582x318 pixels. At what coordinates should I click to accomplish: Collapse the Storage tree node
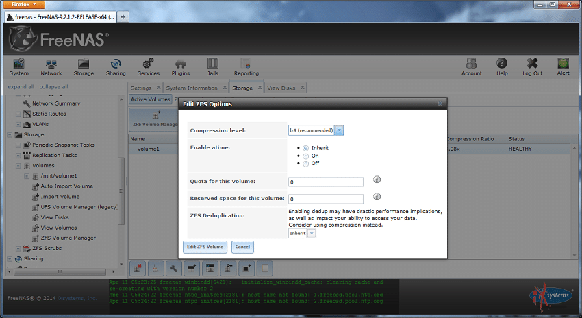(x=10, y=134)
